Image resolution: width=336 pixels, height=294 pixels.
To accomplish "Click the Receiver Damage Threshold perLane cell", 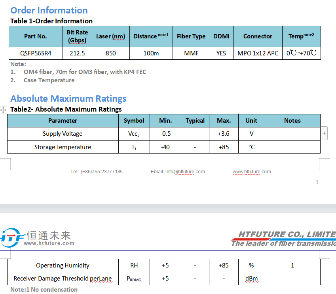I will point(63,279).
